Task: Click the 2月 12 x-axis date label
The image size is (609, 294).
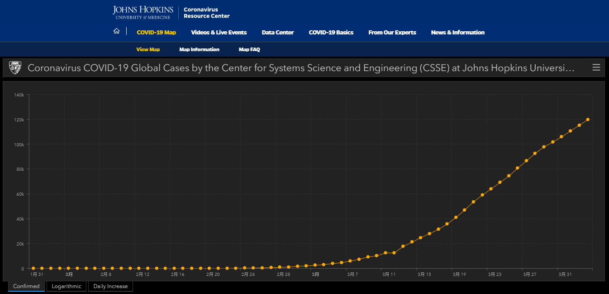Action: (x=143, y=275)
